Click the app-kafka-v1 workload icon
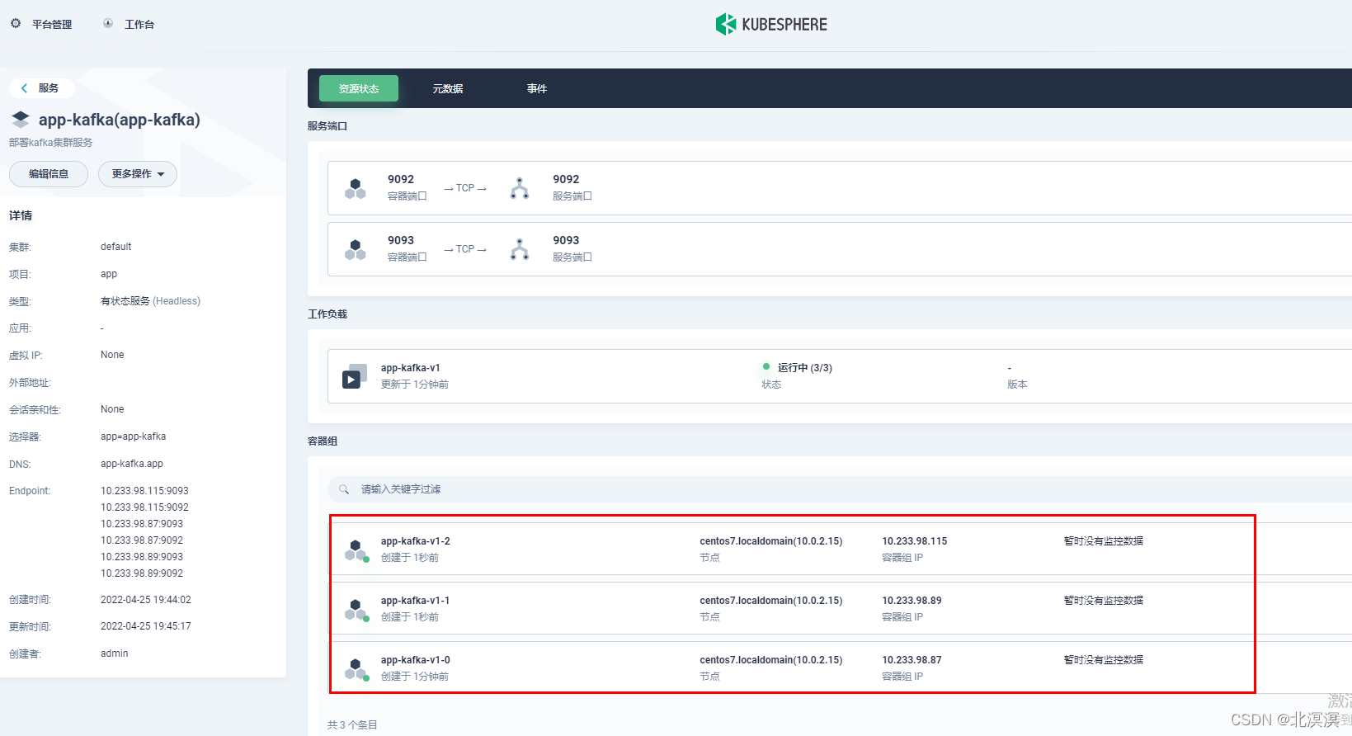The width and height of the screenshot is (1352, 736). pyautogui.click(x=355, y=376)
